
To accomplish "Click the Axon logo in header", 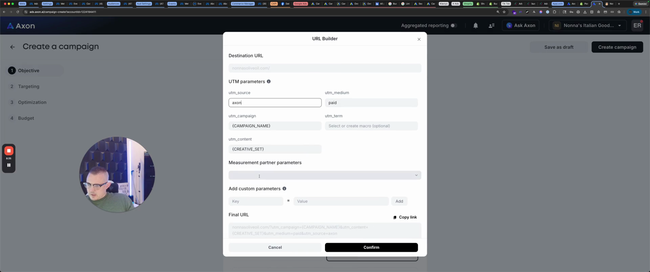I will pos(21,26).
